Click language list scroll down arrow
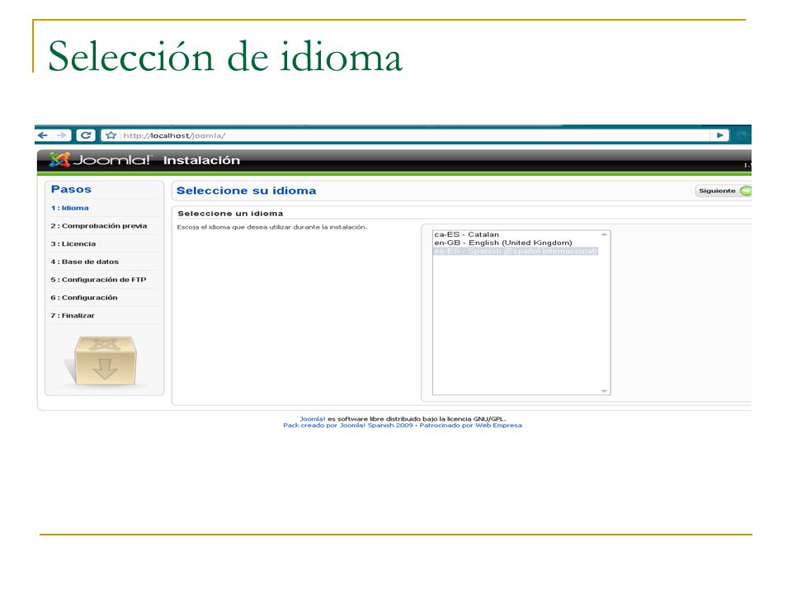 [x=604, y=391]
